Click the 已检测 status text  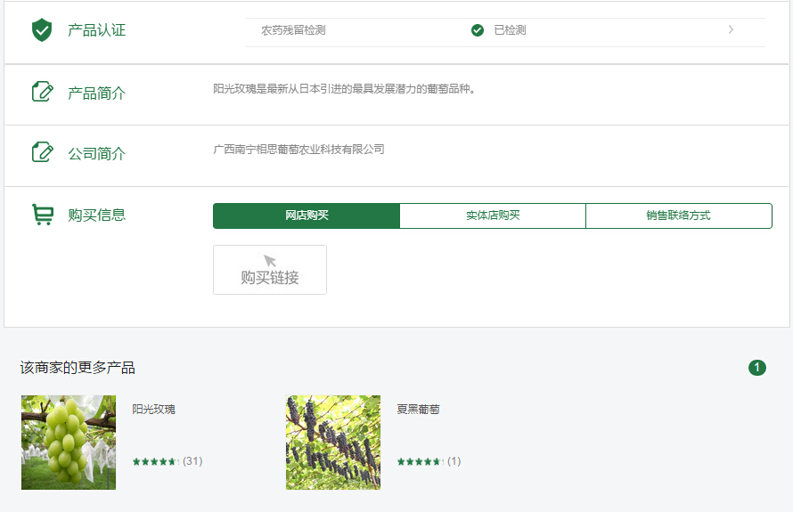pyautogui.click(x=510, y=30)
